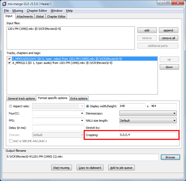The image size is (186, 181).
Task: Click the display height field showing 464
Action: coord(163,106)
